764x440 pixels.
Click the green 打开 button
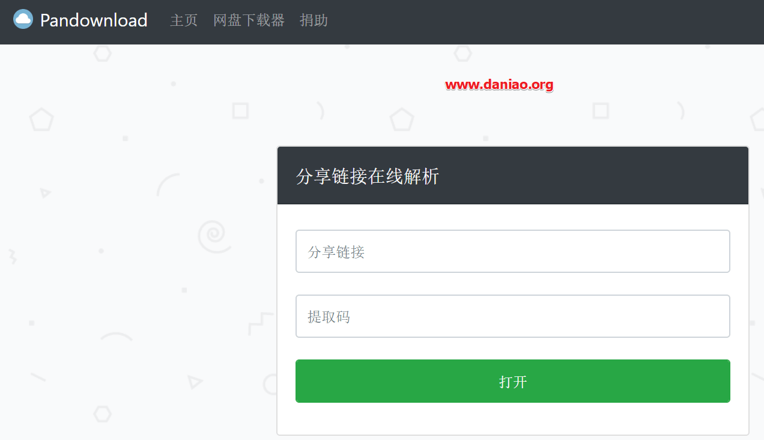coord(513,381)
